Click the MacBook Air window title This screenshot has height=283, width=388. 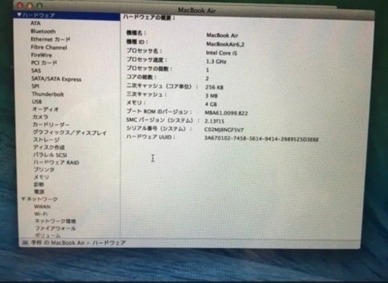pos(197,11)
